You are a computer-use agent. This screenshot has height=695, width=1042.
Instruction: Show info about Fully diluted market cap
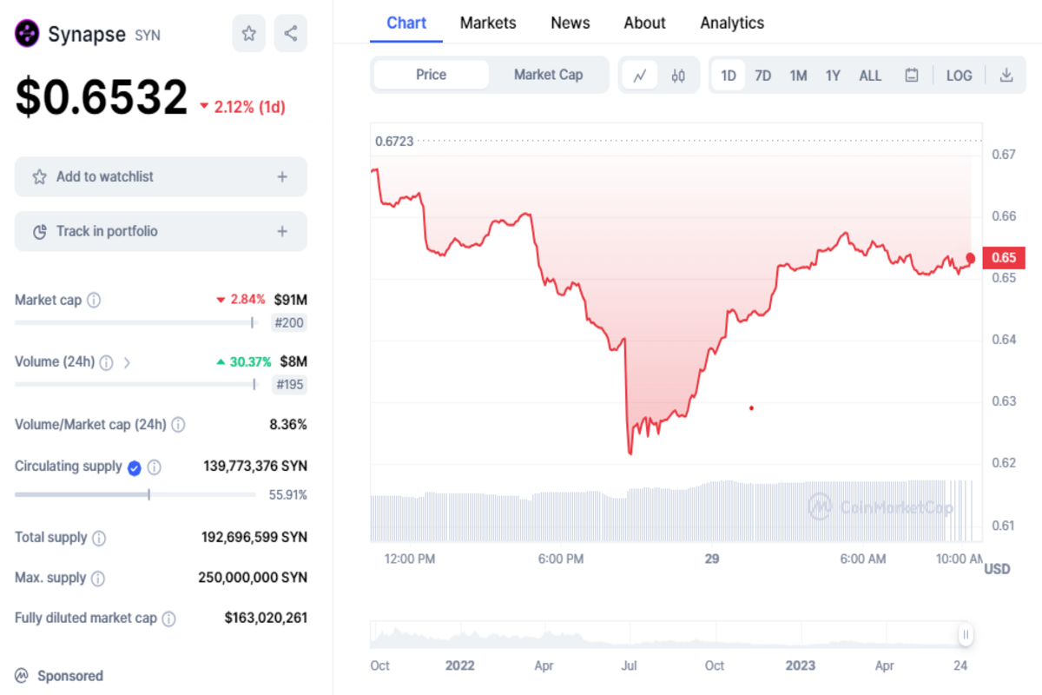(x=168, y=619)
